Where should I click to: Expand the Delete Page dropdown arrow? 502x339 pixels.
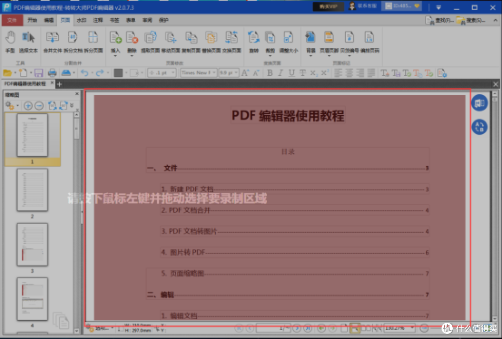click(x=132, y=56)
